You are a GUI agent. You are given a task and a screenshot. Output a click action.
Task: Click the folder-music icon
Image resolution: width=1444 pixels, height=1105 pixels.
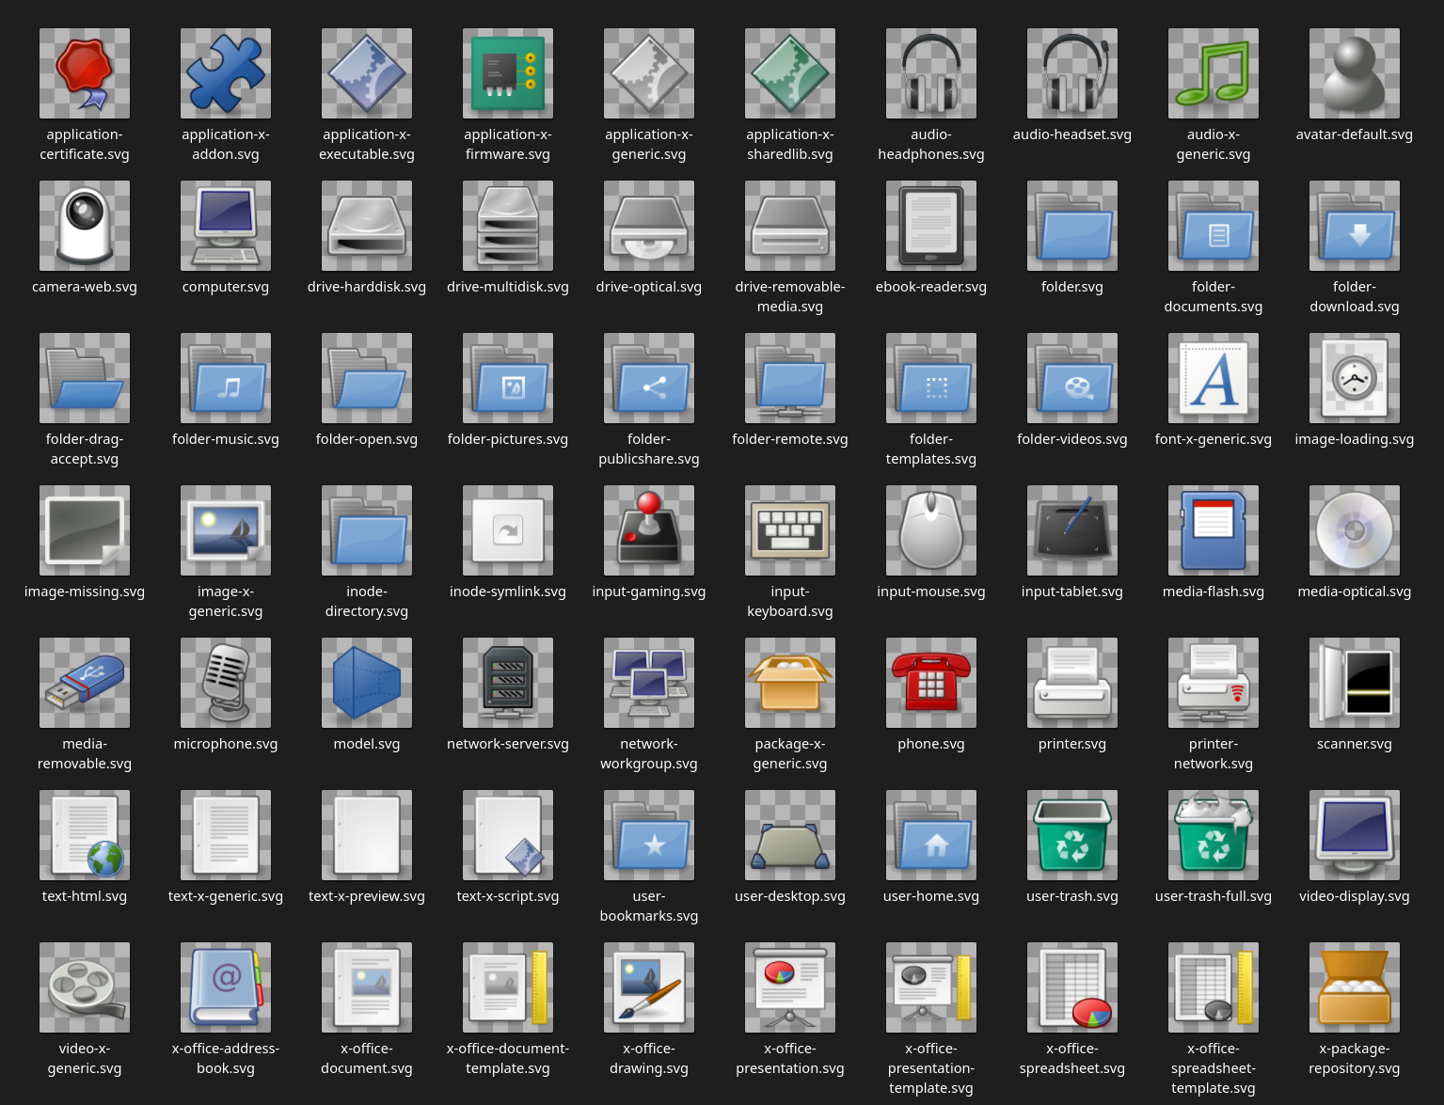click(x=226, y=378)
